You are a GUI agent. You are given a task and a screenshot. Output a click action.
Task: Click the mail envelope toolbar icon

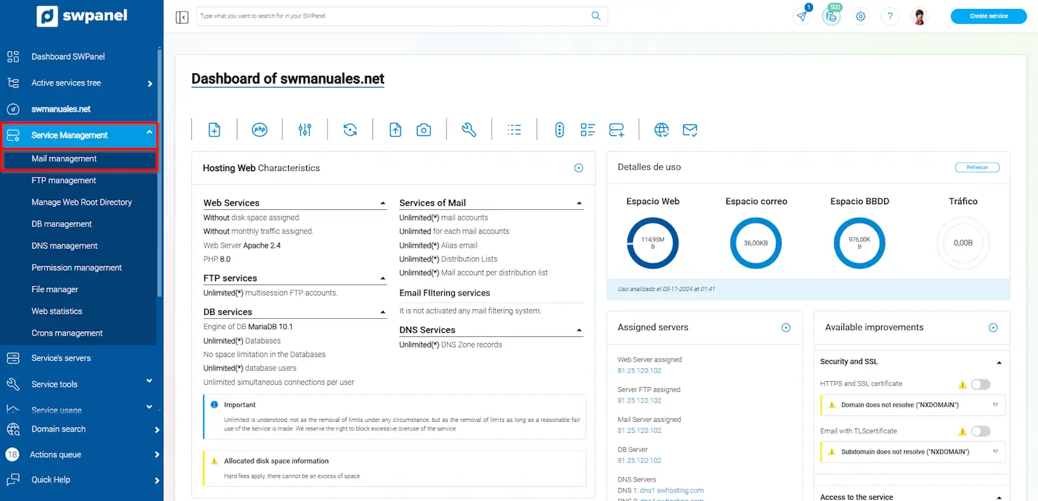pos(690,130)
